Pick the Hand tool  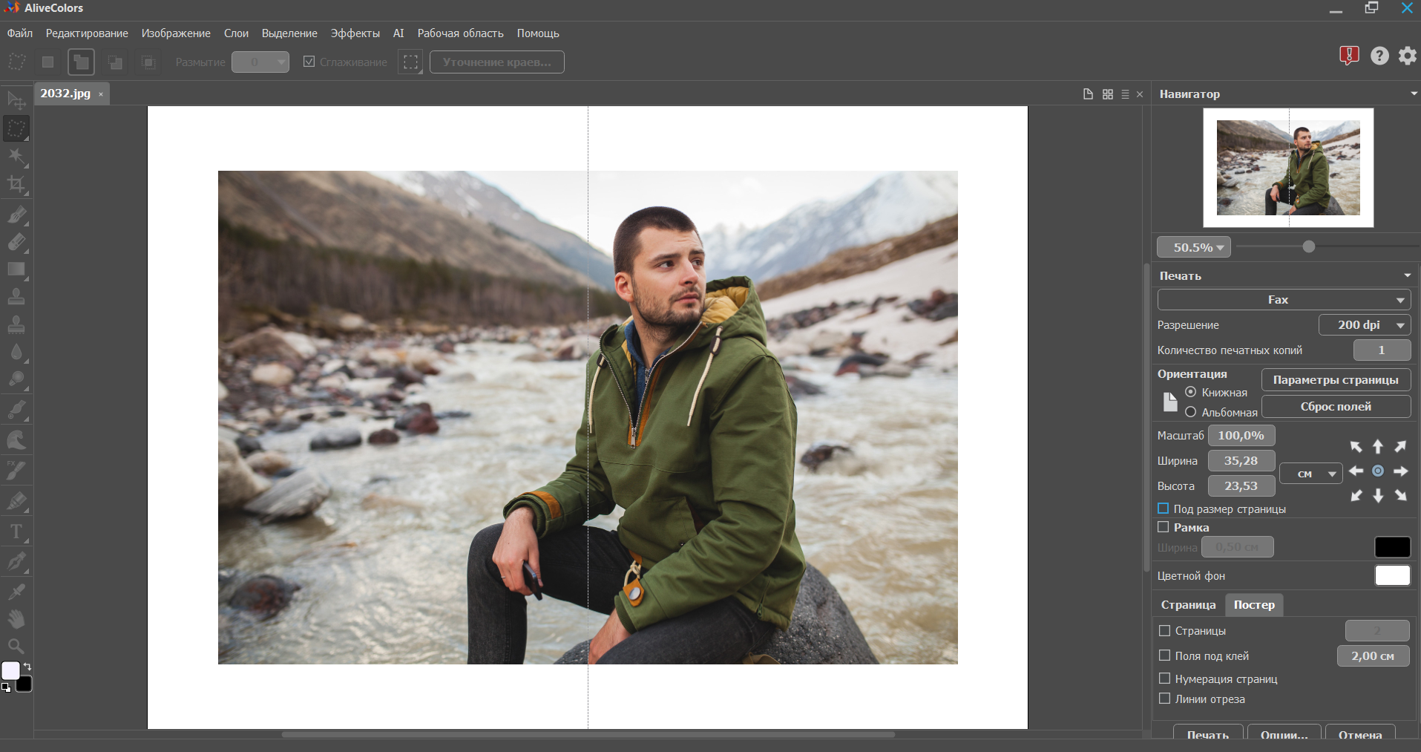(16, 619)
